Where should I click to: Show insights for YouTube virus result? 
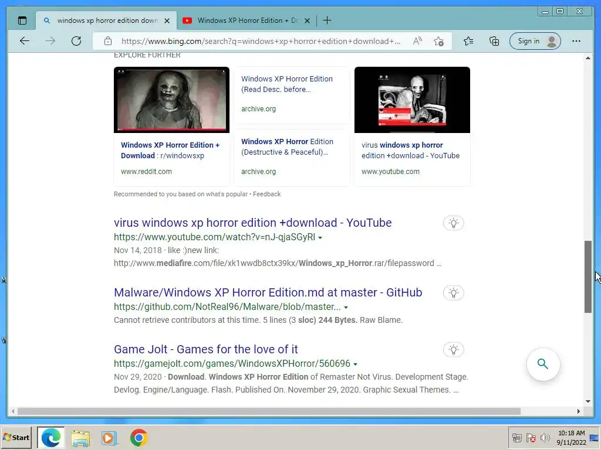[454, 223]
